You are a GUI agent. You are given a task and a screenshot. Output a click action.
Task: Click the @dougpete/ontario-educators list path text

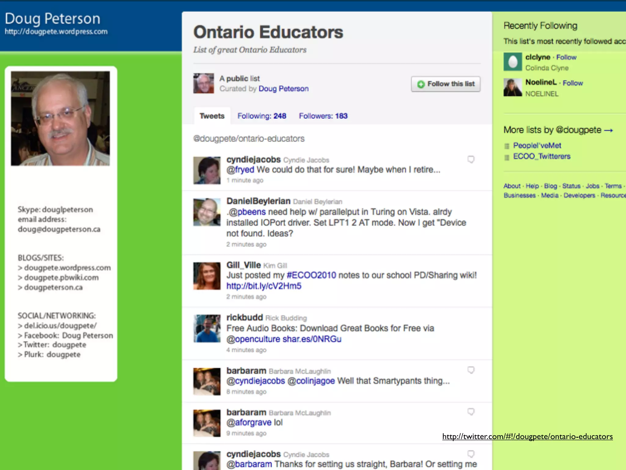coord(249,139)
